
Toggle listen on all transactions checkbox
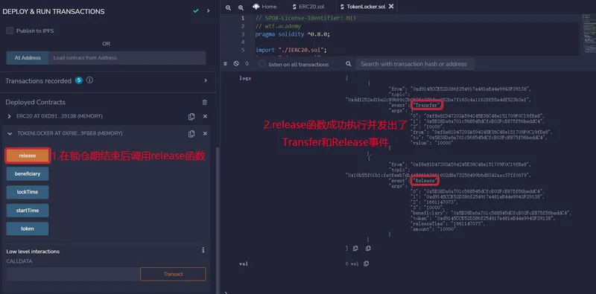pos(262,64)
